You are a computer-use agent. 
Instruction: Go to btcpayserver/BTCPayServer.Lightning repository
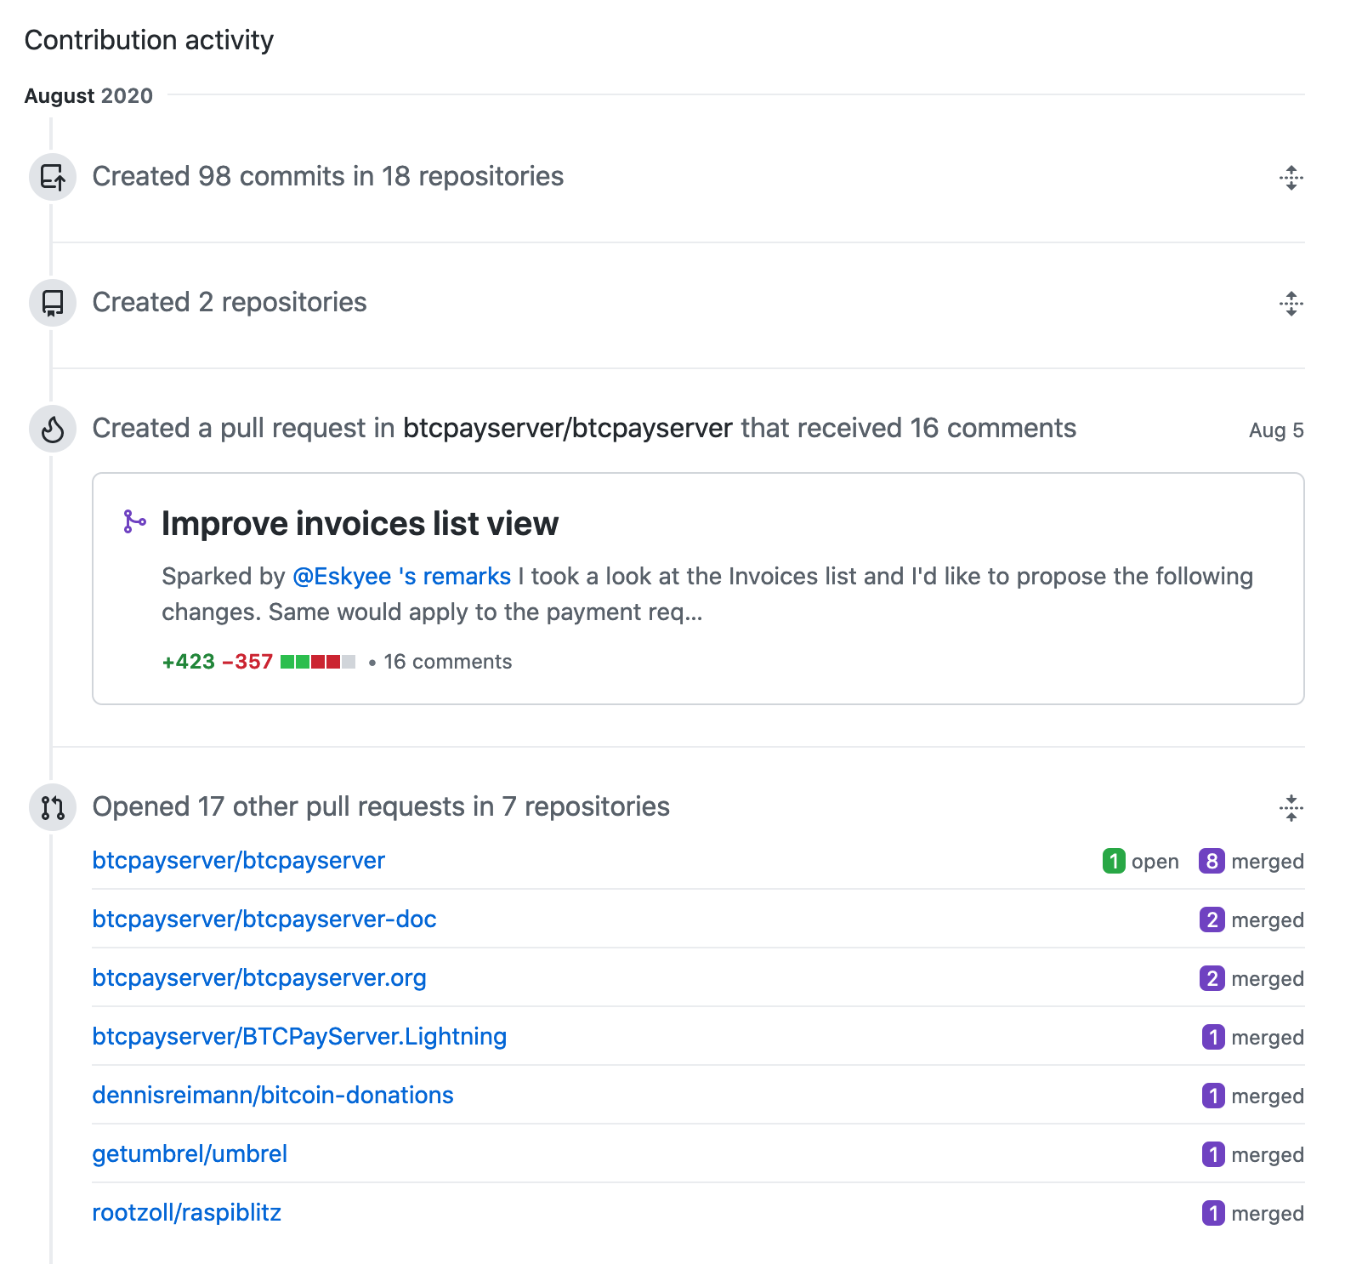[x=299, y=1036]
